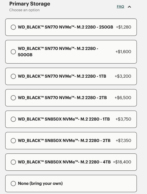Click the +$6,500 price label
147x194 pixels.
pos(123,98)
